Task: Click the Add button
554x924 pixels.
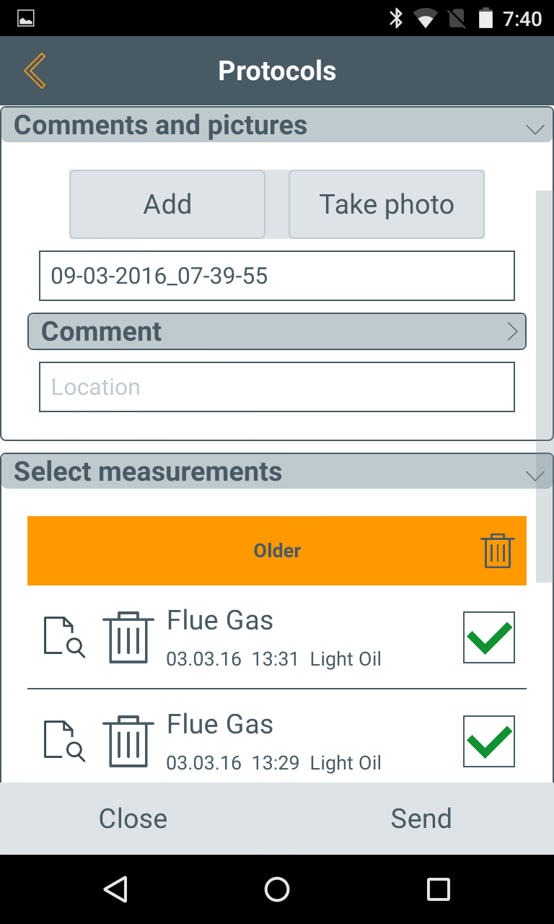Action: point(167,204)
